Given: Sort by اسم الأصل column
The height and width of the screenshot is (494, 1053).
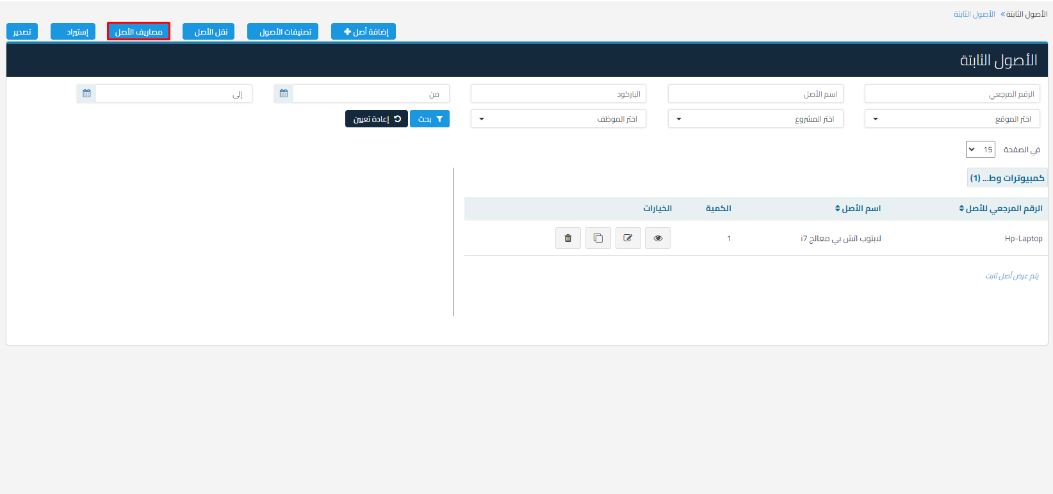Looking at the screenshot, I should click(x=858, y=209).
